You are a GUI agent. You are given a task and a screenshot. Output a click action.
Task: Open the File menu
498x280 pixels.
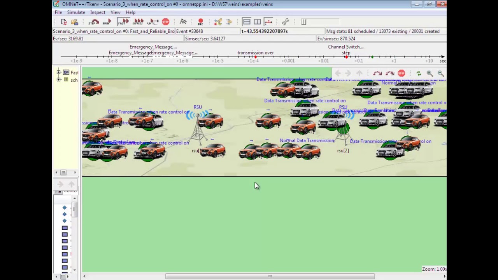point(58,12)
